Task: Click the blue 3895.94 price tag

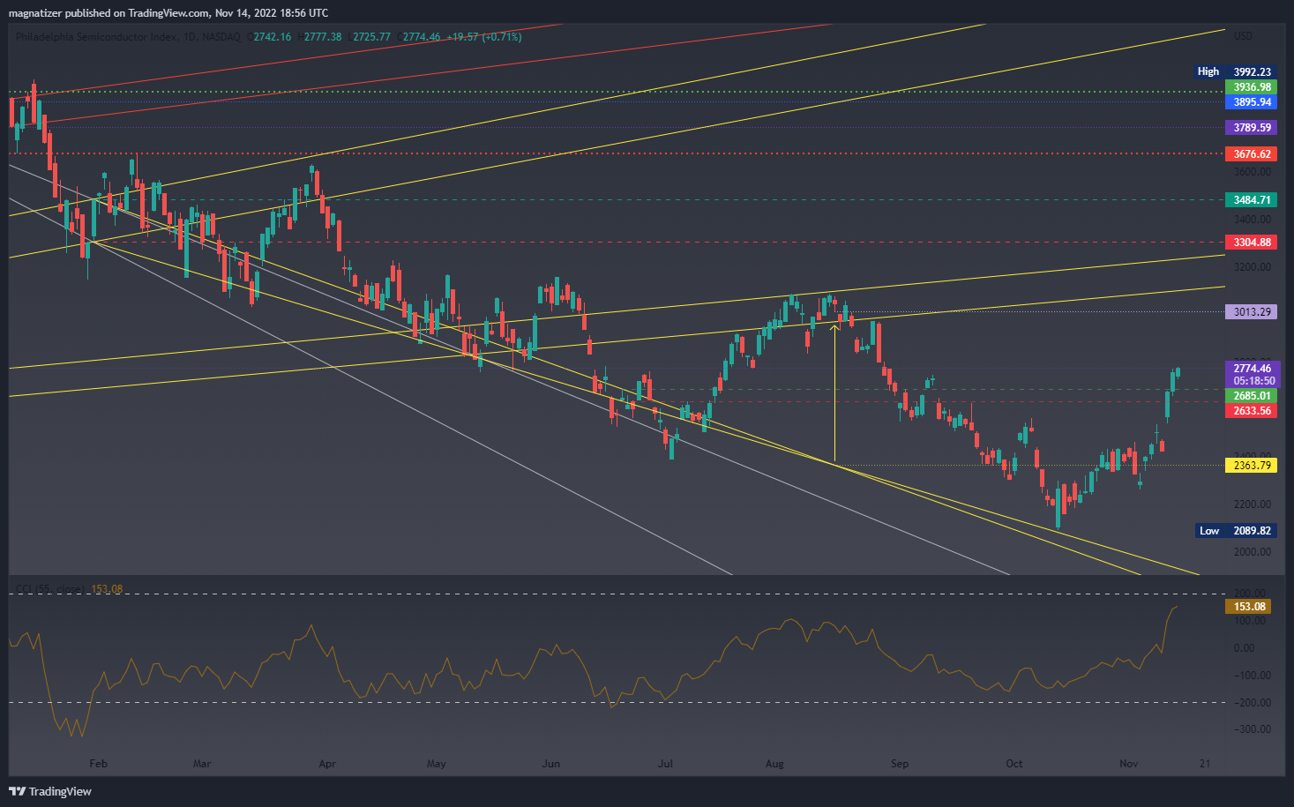Action: [1251, 102]
